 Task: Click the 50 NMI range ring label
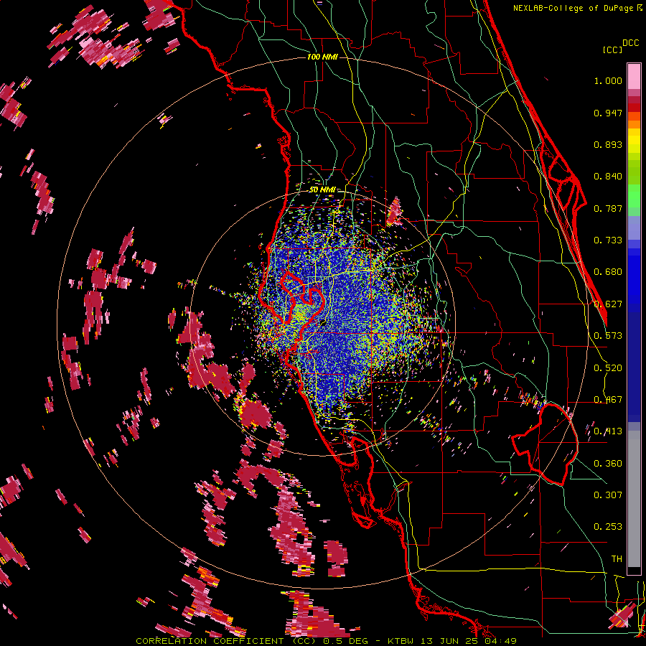coord(322,190)
